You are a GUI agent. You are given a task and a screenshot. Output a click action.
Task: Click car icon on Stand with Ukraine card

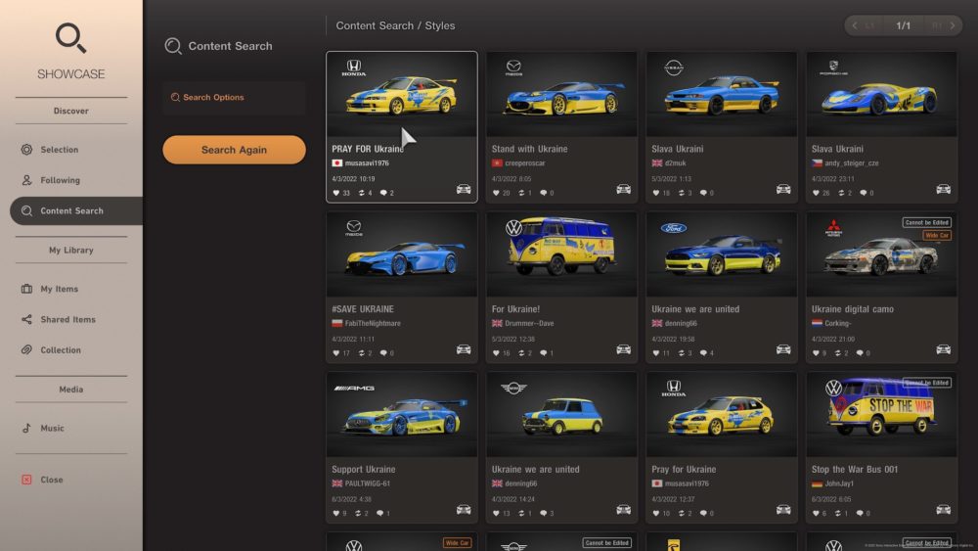[x=623, y=189]
